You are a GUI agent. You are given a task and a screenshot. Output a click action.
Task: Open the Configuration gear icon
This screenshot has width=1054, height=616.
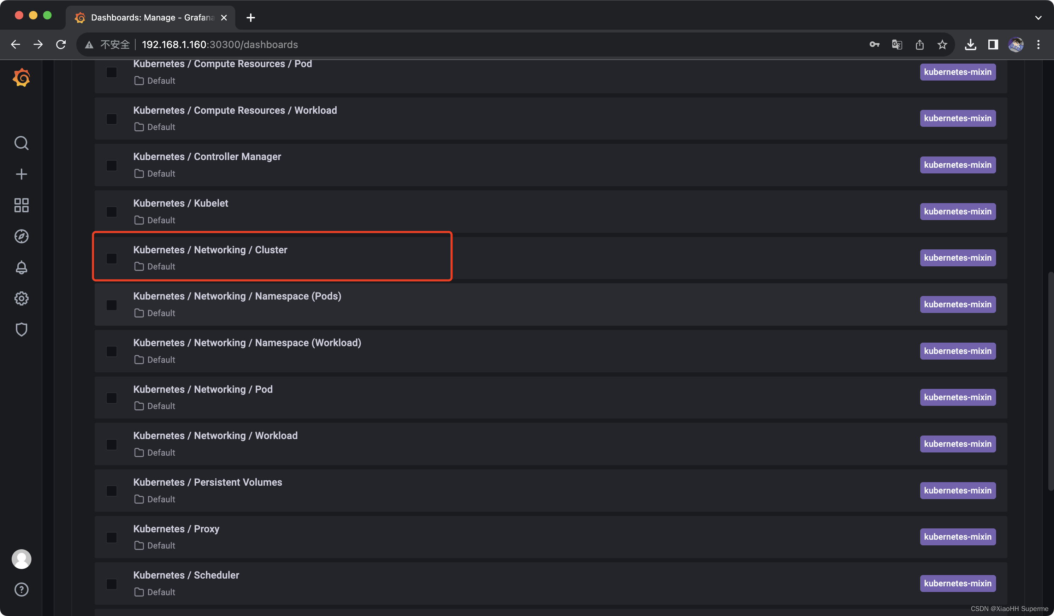(21, 298)
